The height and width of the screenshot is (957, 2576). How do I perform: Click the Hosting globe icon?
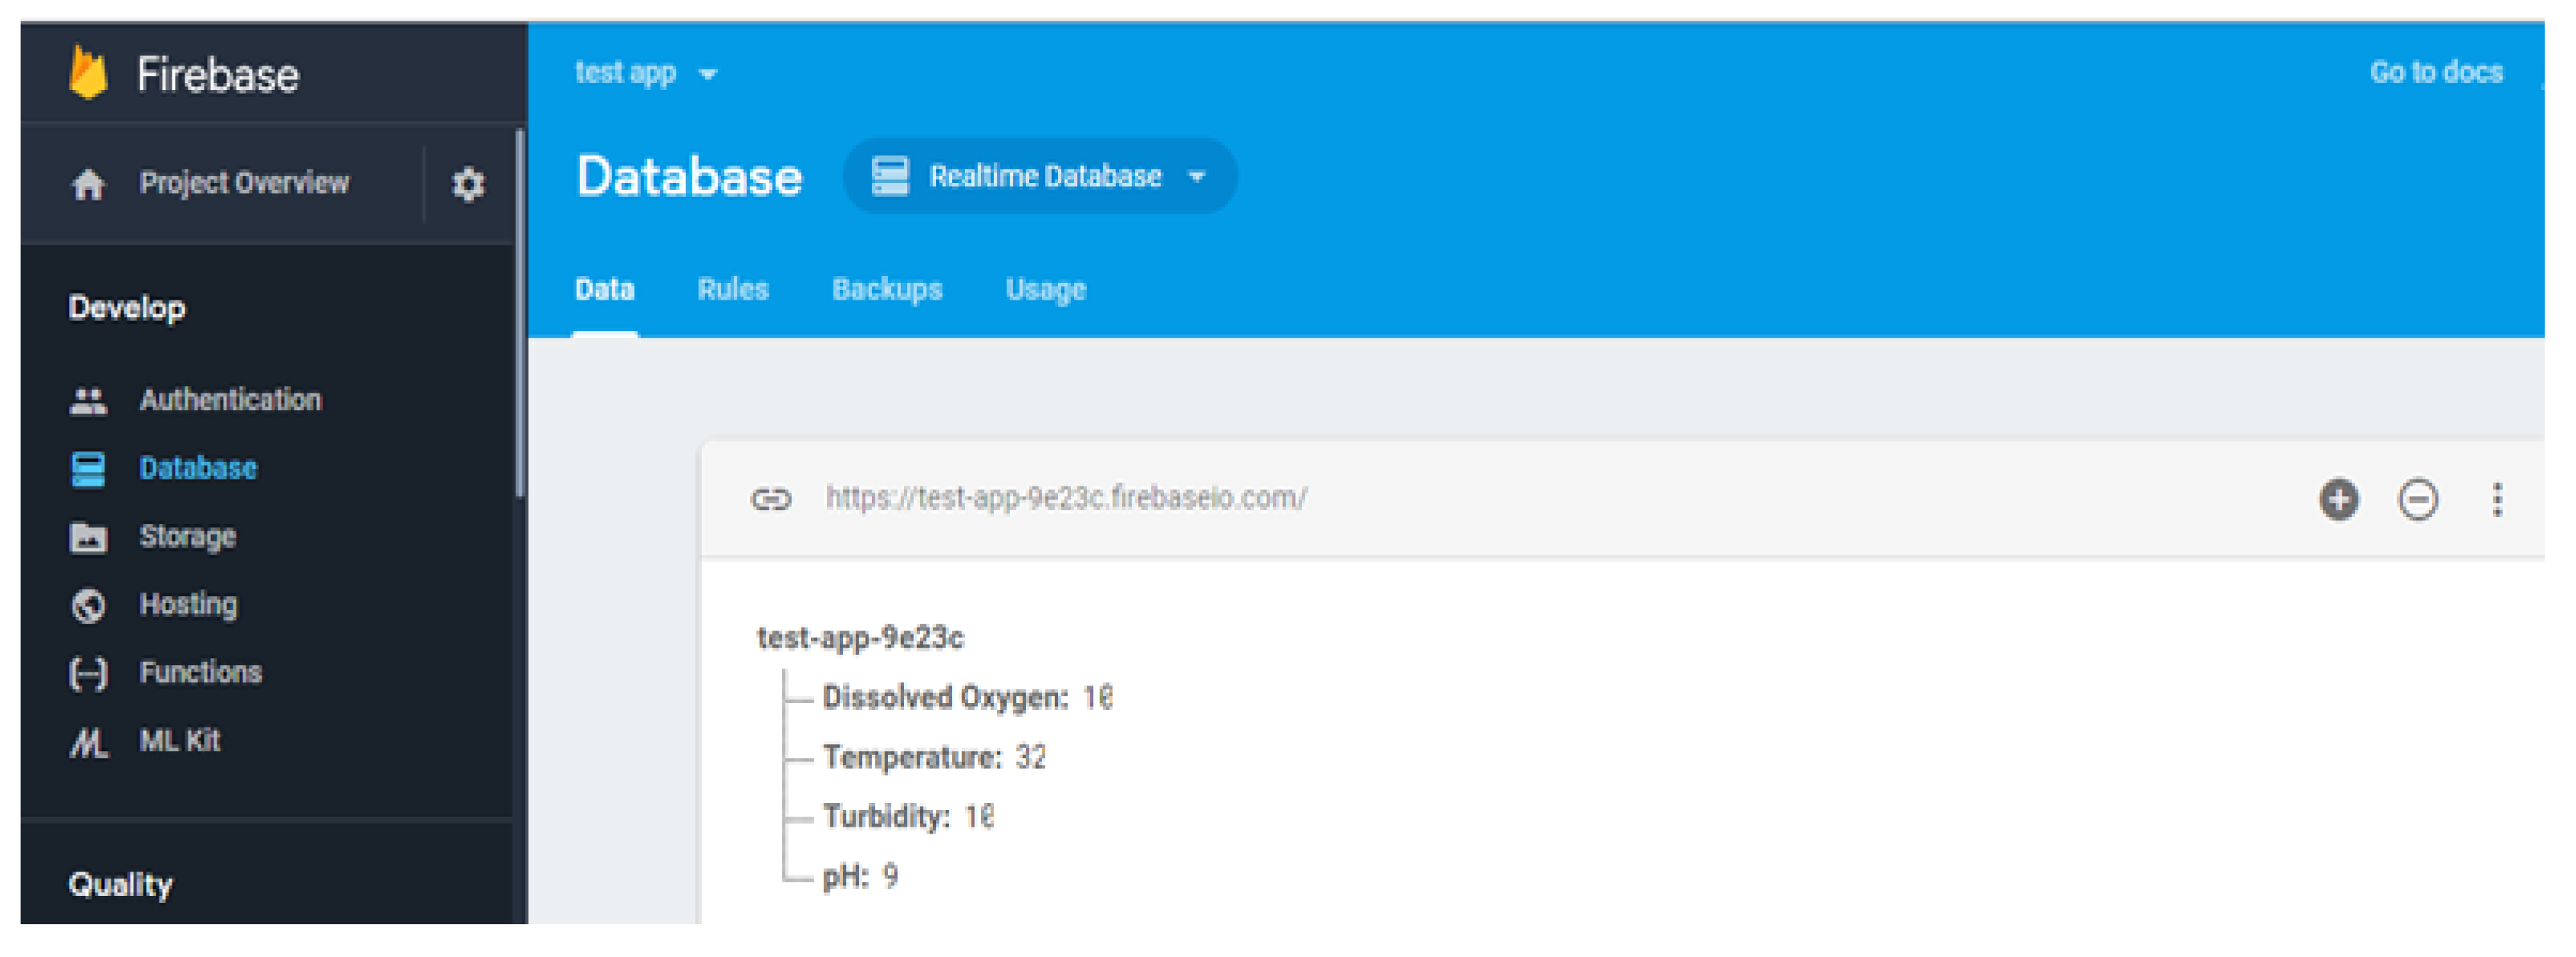(x=88, y=605)
